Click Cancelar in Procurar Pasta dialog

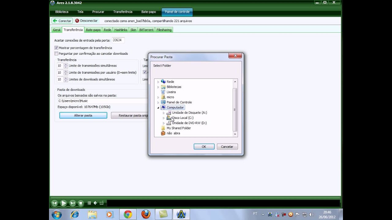[x=227, y=147]
